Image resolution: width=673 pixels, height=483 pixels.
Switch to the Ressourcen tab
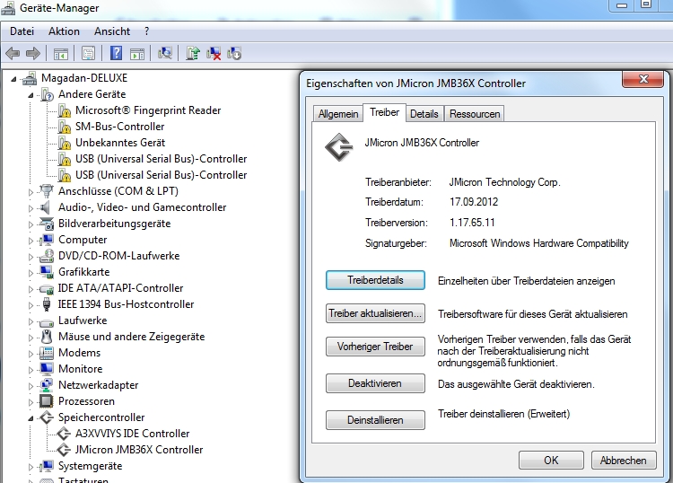tap(475, 114)
